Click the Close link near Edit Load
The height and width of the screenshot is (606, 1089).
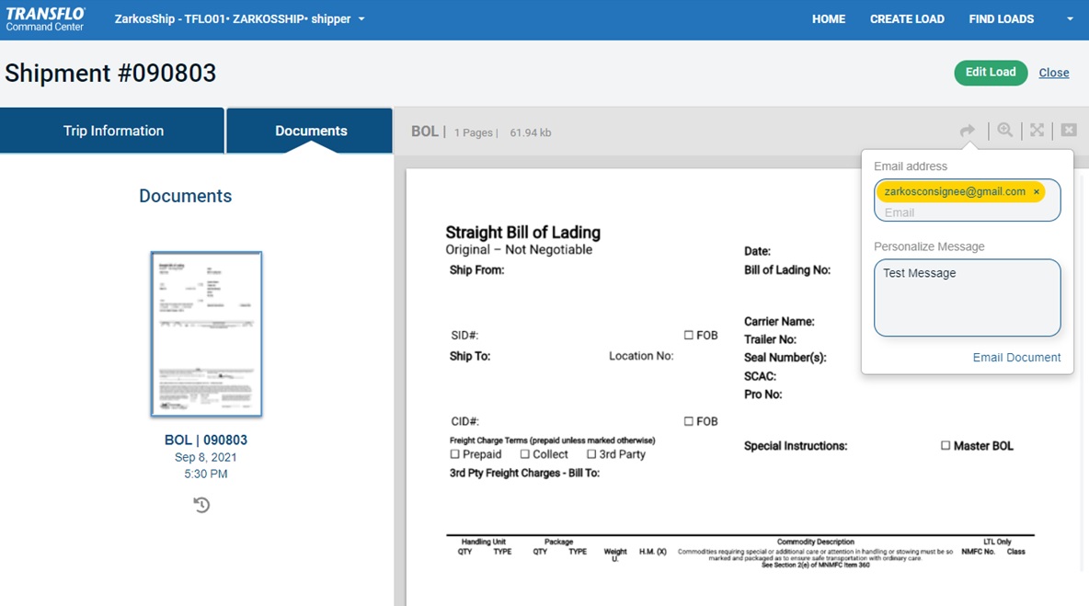(1053, 73)
